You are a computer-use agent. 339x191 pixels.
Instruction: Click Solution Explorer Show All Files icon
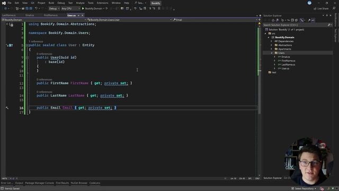[297, 20]
